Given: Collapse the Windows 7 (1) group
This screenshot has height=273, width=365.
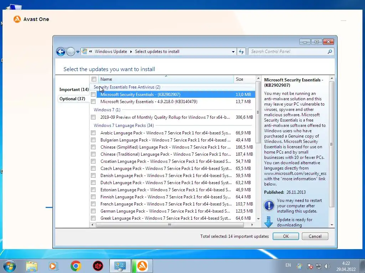Looking at the screenshot, I should pyautogui.click(x=107, y=110).
